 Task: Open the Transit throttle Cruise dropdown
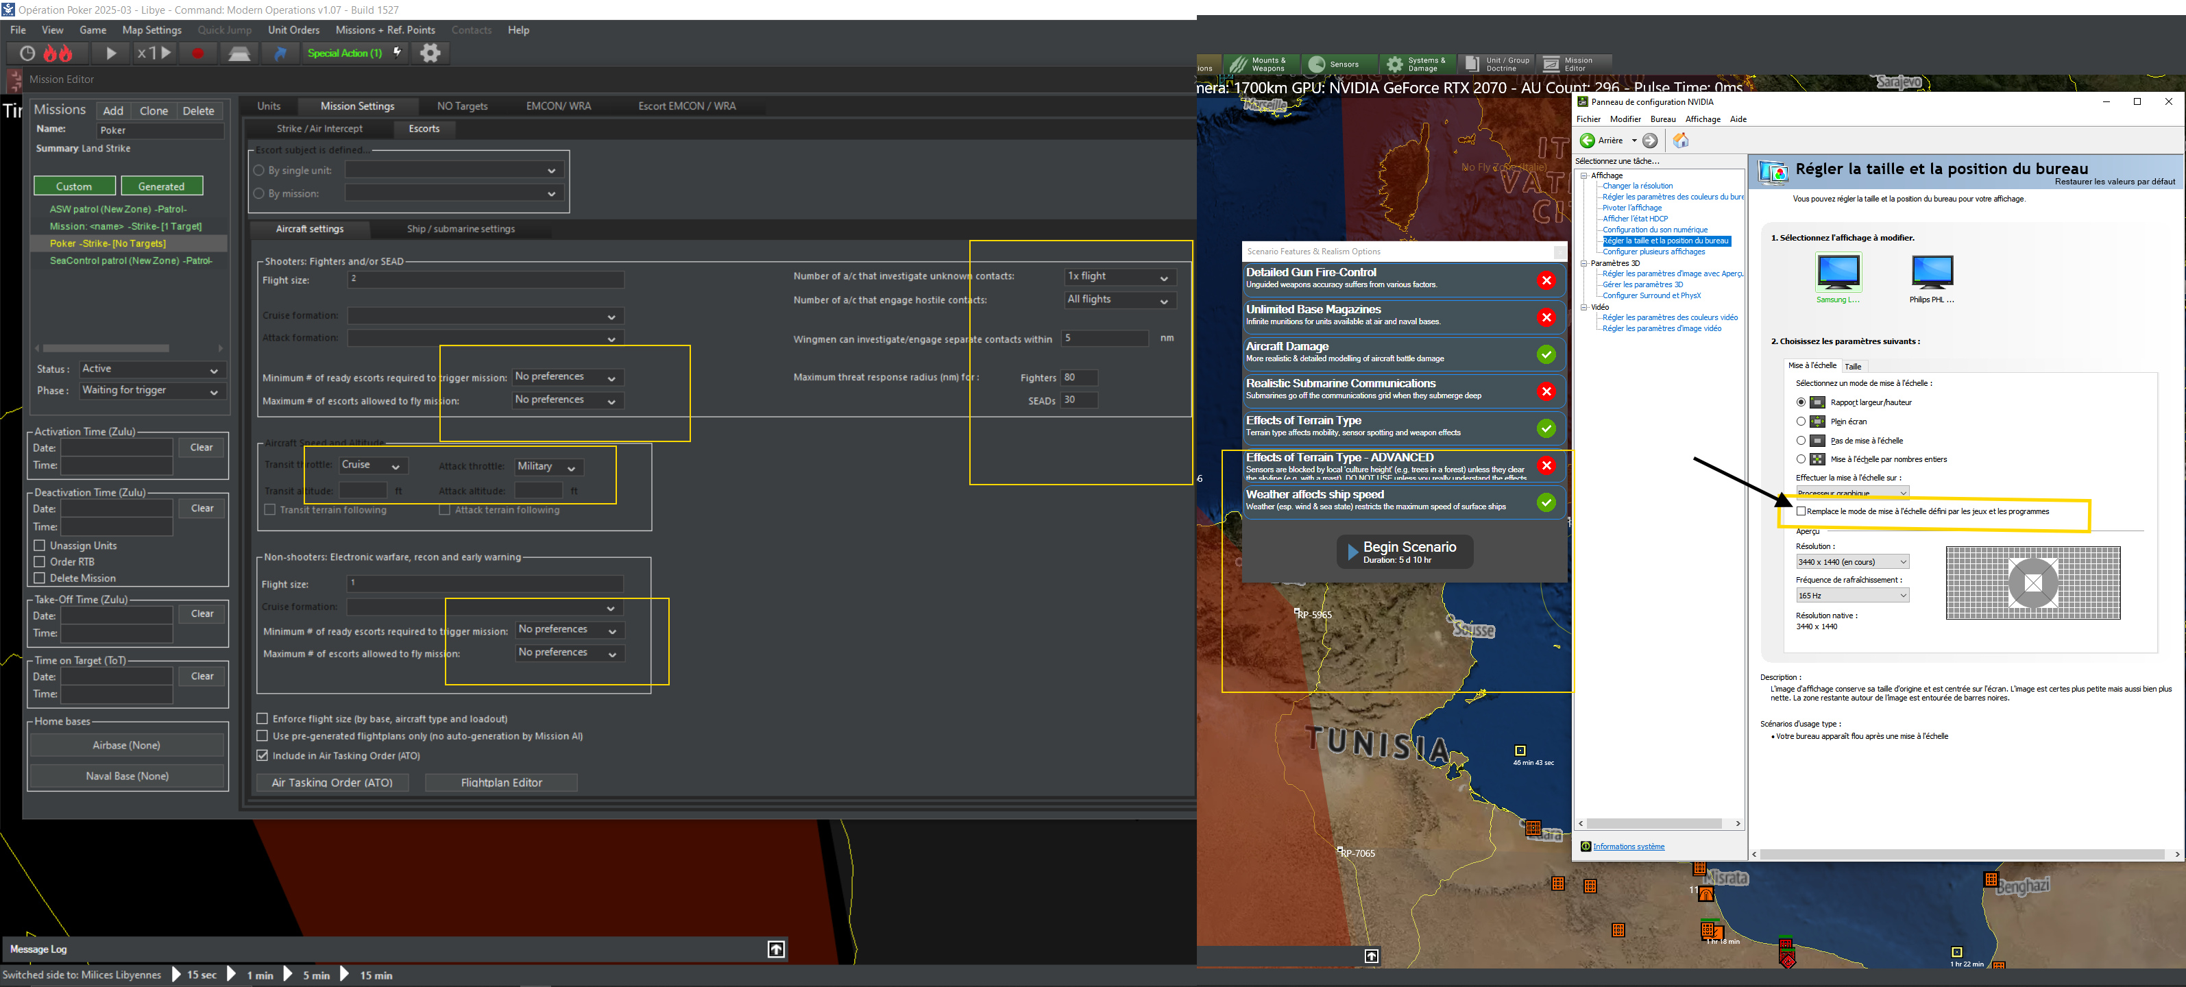click(x=374, y=466)
